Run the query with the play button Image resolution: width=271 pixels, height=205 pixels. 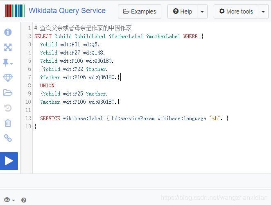(9, 161)
